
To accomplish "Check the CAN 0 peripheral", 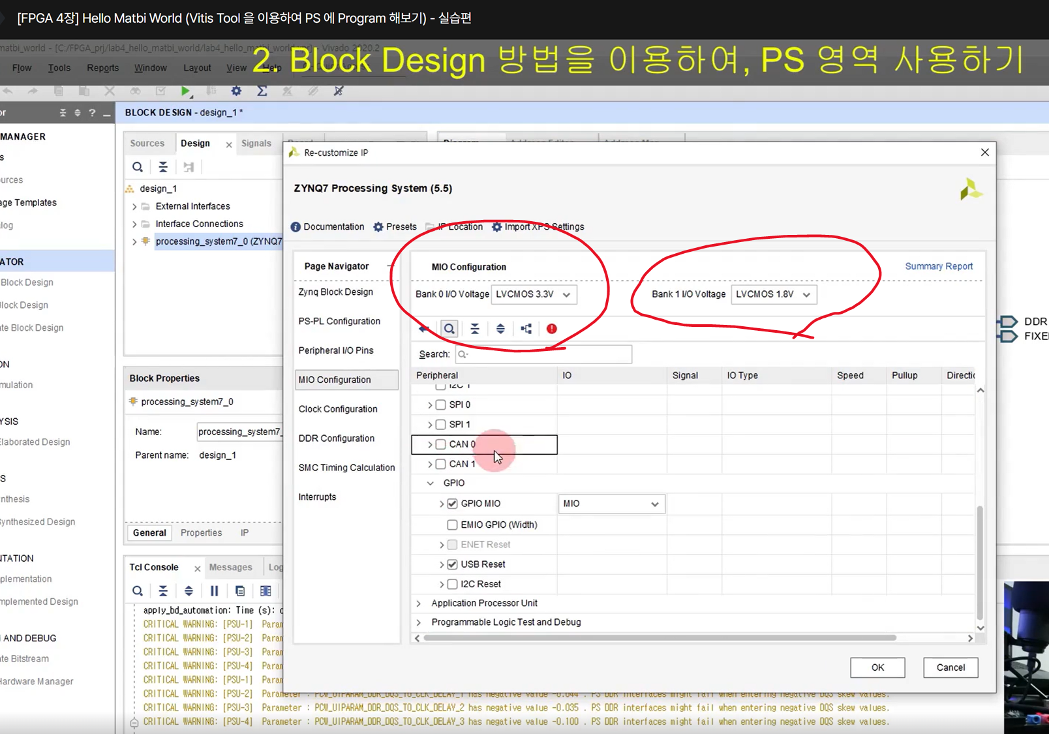I will pyautogui.click(x=441, y=444).
